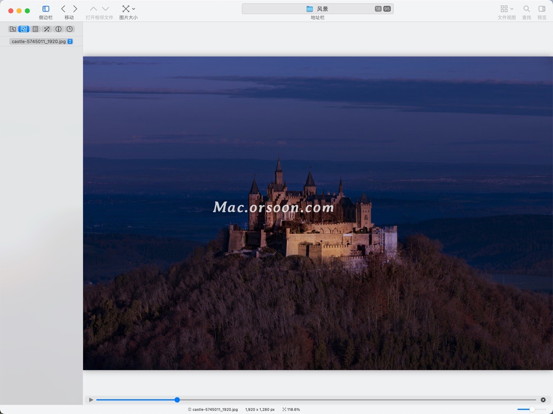Open the list view sidebar tab
This screenshot has width=553, height=414.
[x=35, y=29]
